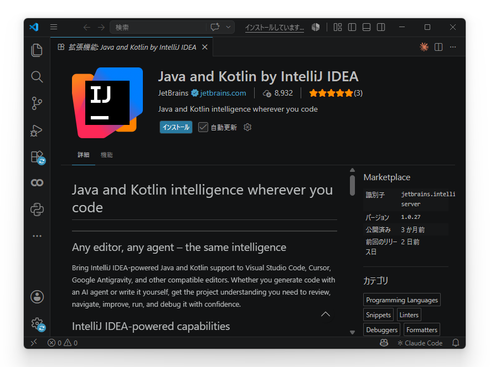Open the Manage gear in activity bar

pos(38,324)
